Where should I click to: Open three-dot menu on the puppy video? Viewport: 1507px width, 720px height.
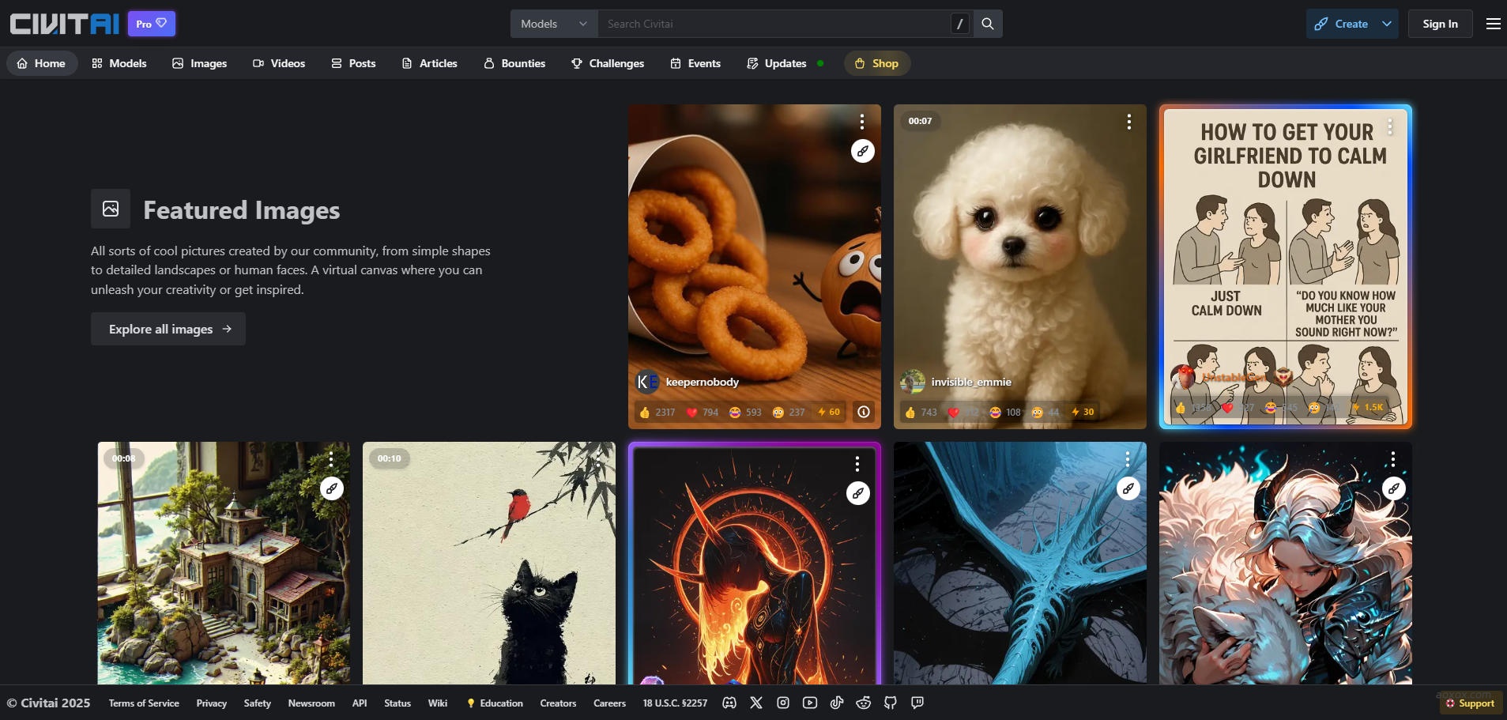[x=1128, y=122]
